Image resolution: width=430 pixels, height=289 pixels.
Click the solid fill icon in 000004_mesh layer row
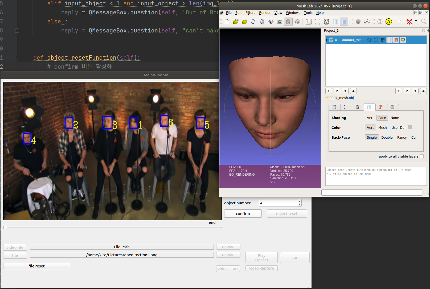click(x=390, y=40)
